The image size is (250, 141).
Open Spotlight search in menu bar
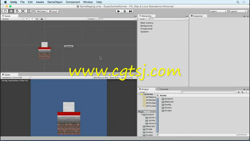point(238,2)
